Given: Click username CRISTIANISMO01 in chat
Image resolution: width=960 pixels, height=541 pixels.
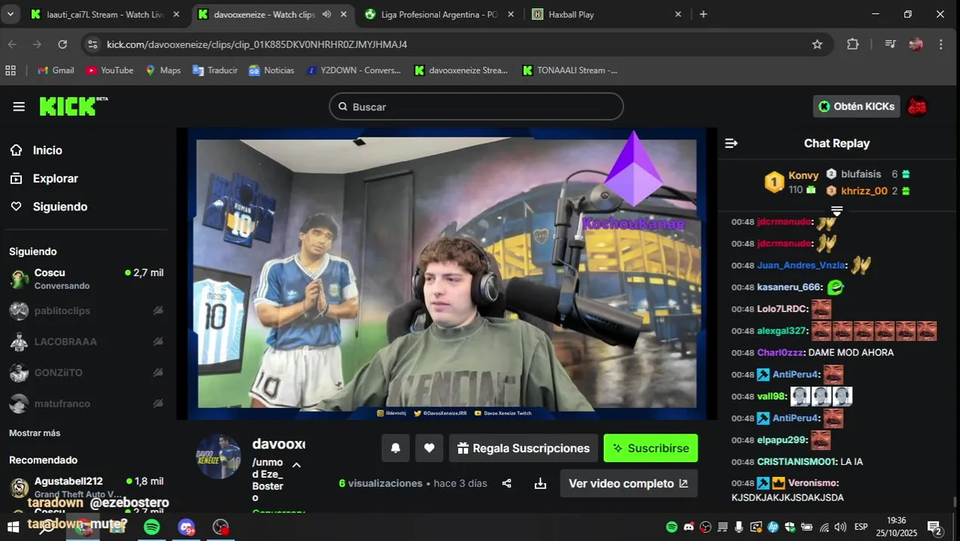Looking at the screenshot, I should [x=796, y=461].
